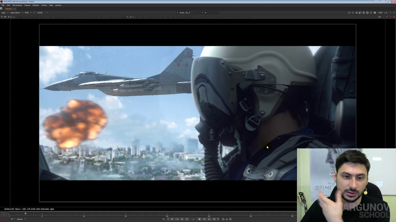Toggle the Y gamma button
Image resolution: width=396 pixels, height=222 pixels.
click(x=128, y=17)
